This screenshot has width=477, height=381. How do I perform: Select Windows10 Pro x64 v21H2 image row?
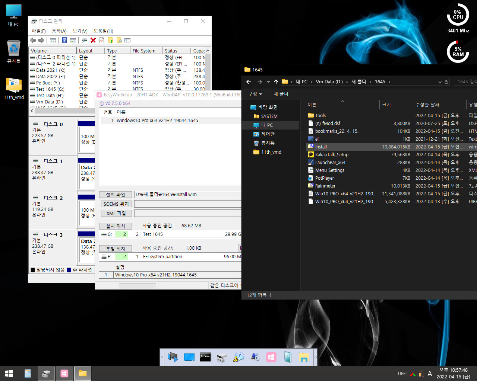(171, 120)
